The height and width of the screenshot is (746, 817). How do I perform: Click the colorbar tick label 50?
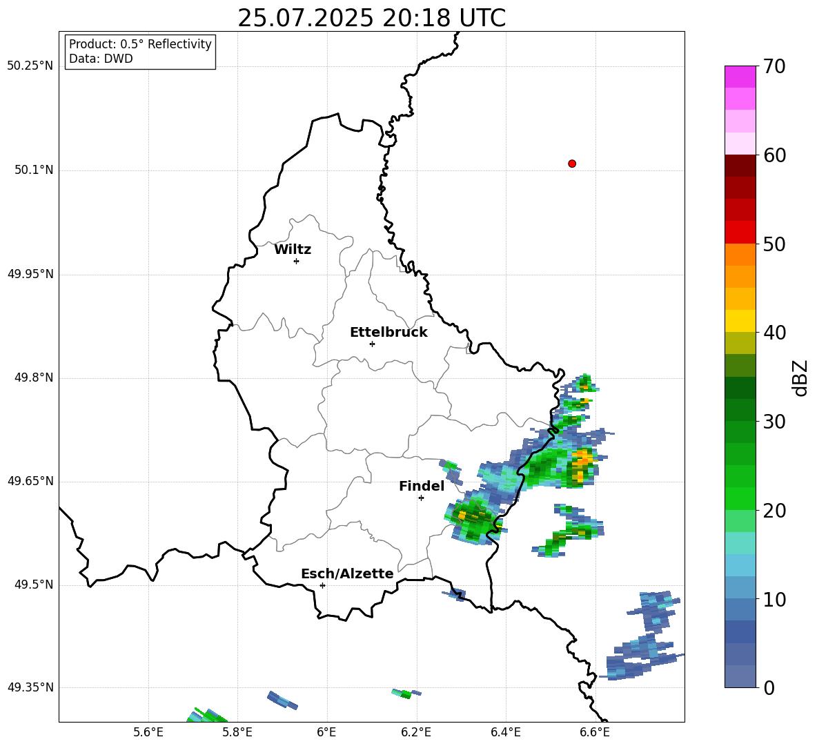[x=774, y=244]
